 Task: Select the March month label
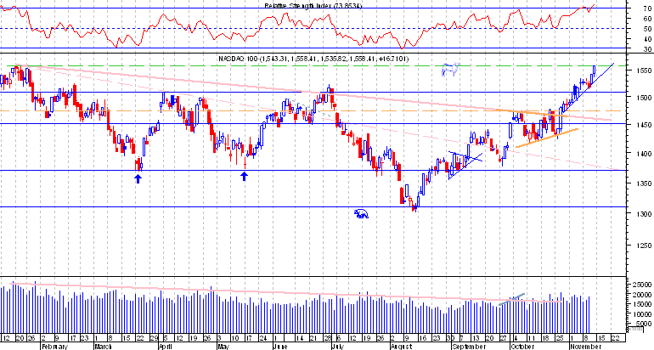104,347
